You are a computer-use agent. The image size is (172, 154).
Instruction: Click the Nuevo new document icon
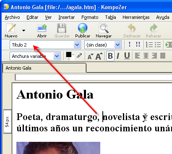[x=11, y=29]
